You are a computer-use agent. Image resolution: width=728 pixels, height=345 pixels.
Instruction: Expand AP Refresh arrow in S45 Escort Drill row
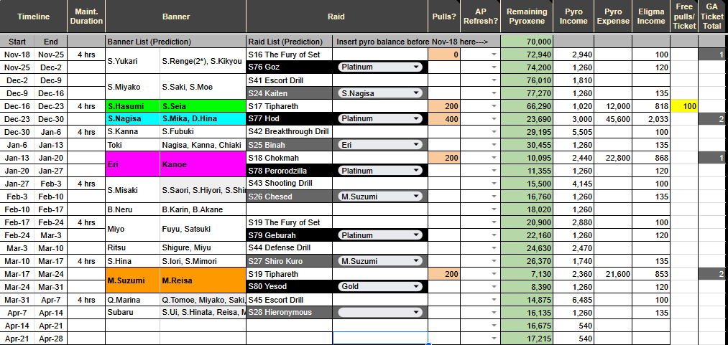click(494, 300)
